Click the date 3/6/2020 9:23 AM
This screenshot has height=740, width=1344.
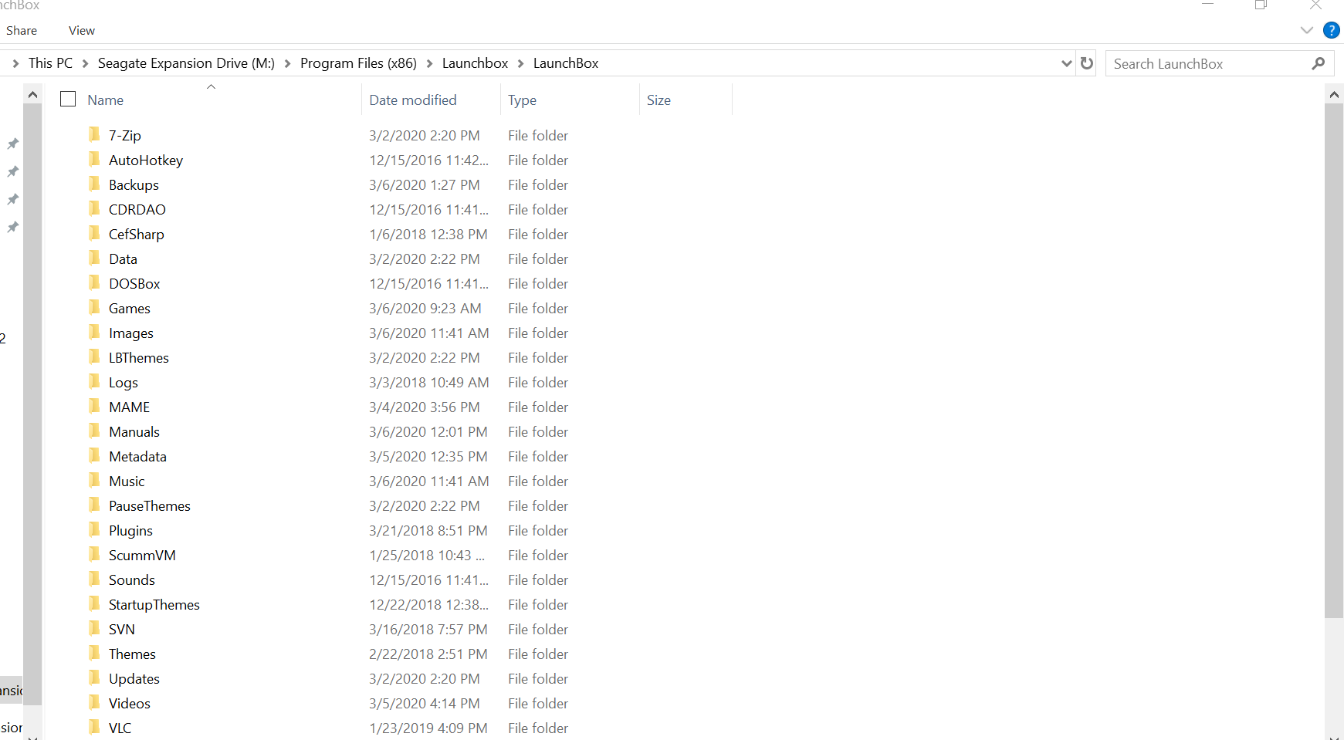425,308
